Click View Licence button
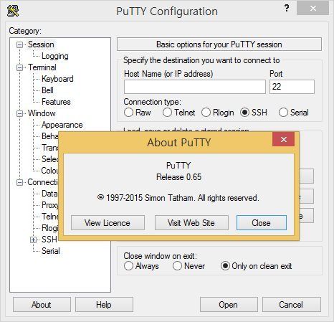334x322 pixels. point(108,223)
